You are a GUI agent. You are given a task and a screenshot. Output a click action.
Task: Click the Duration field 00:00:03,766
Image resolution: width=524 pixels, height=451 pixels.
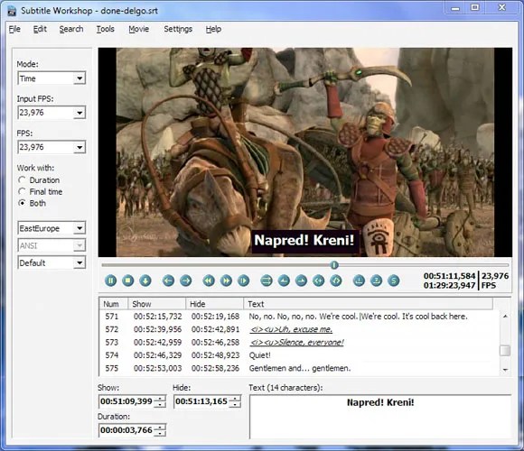[x=126, y=430]
